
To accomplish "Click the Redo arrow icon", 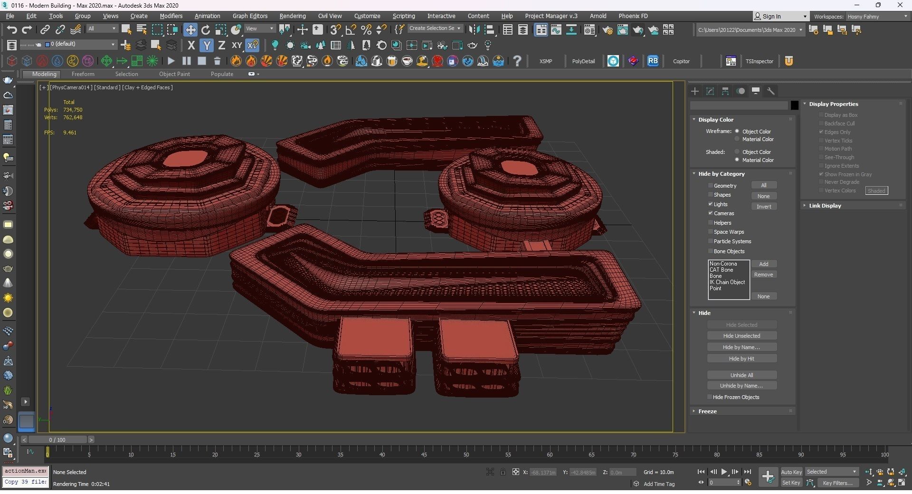I will (x=27, y=29).
